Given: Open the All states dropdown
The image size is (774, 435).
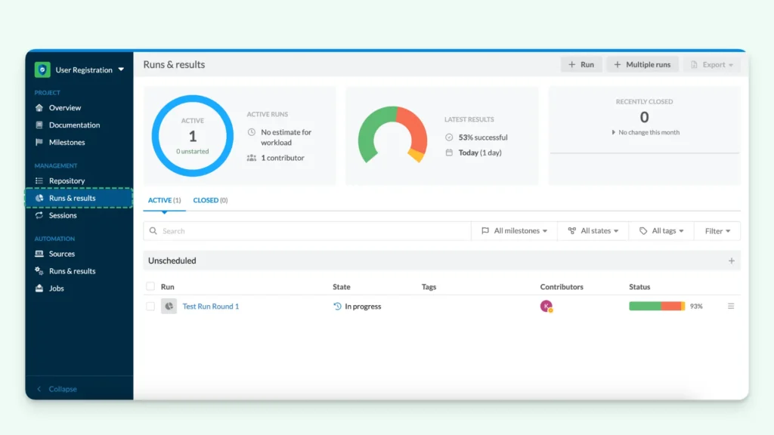Looking at the screenshot, I should (593, 230).
